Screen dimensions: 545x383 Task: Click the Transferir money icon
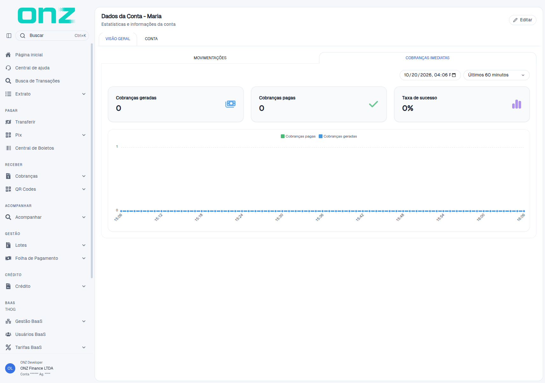pyautogui.click(x=8, y=122)
